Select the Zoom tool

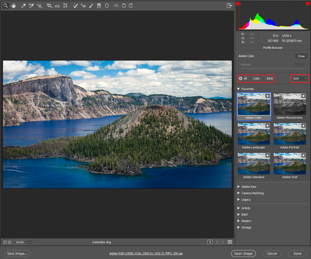click(5, 5)
